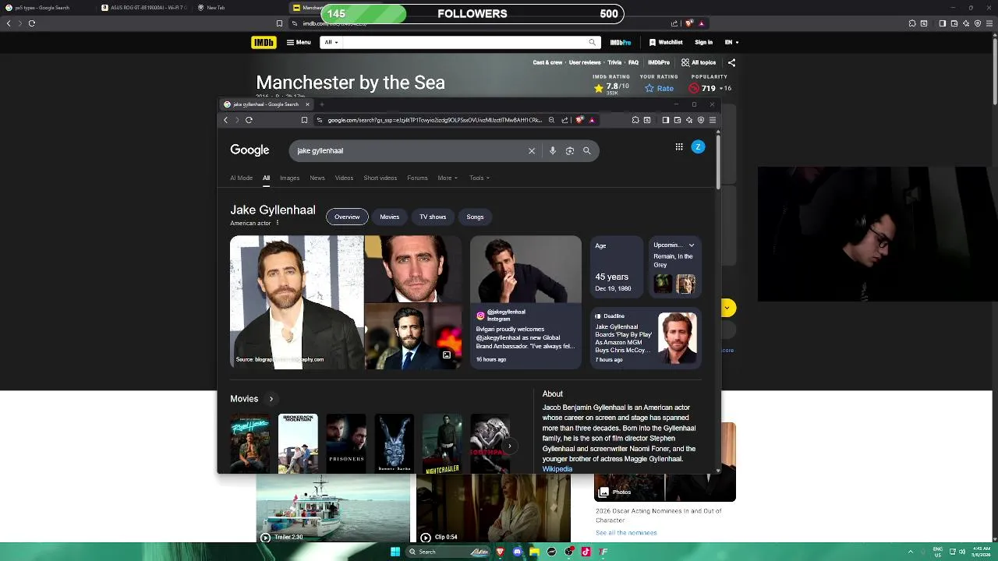The image size is (998, 561).
Task: Switch to AI Mode
Action: point(241,178)
